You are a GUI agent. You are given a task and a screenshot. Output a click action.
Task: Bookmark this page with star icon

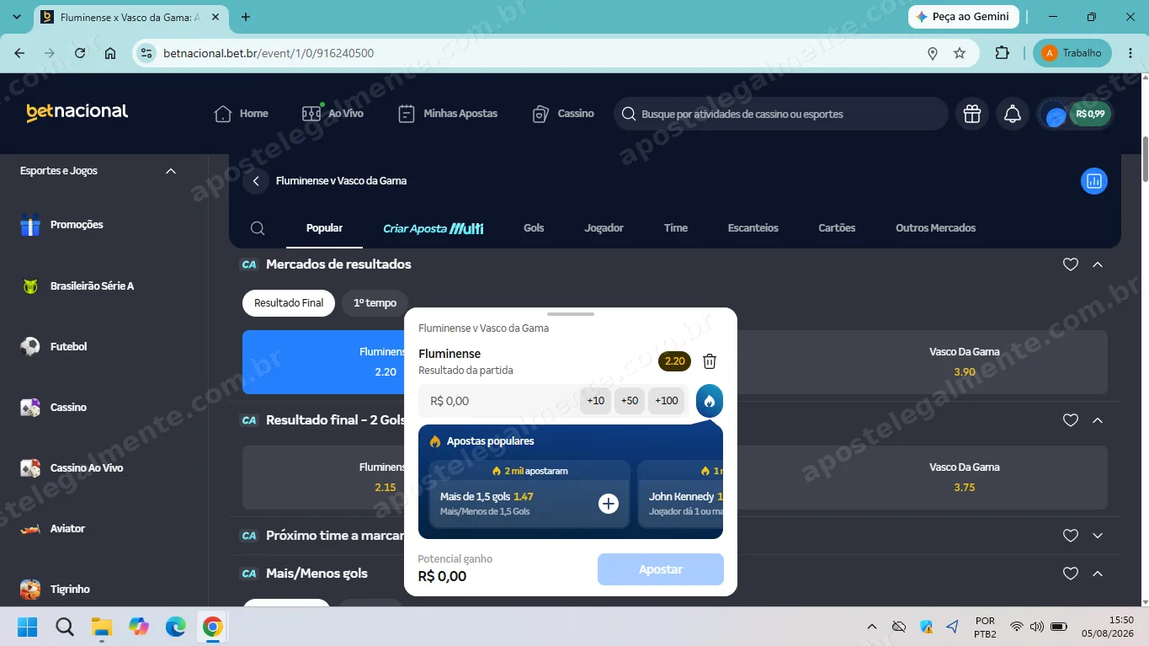point(960,53)
